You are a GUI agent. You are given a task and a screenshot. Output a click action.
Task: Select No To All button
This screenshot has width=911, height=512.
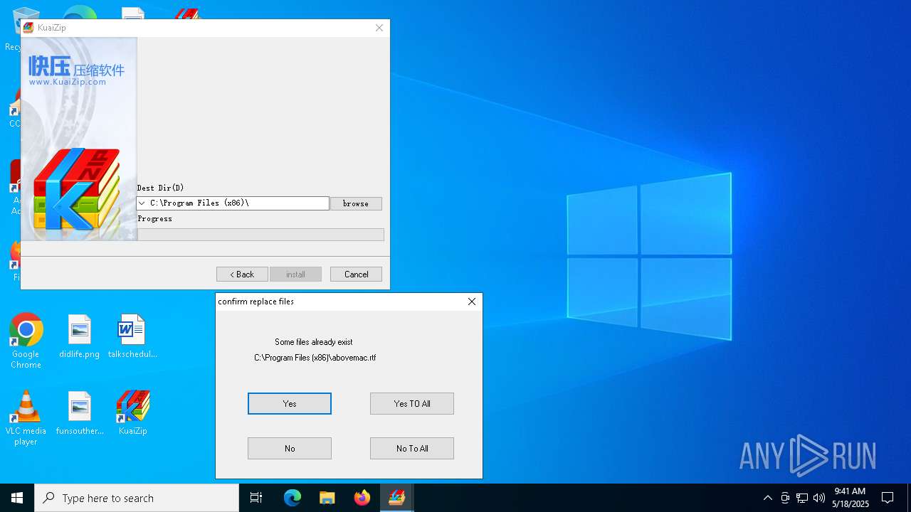pos(412,448)
